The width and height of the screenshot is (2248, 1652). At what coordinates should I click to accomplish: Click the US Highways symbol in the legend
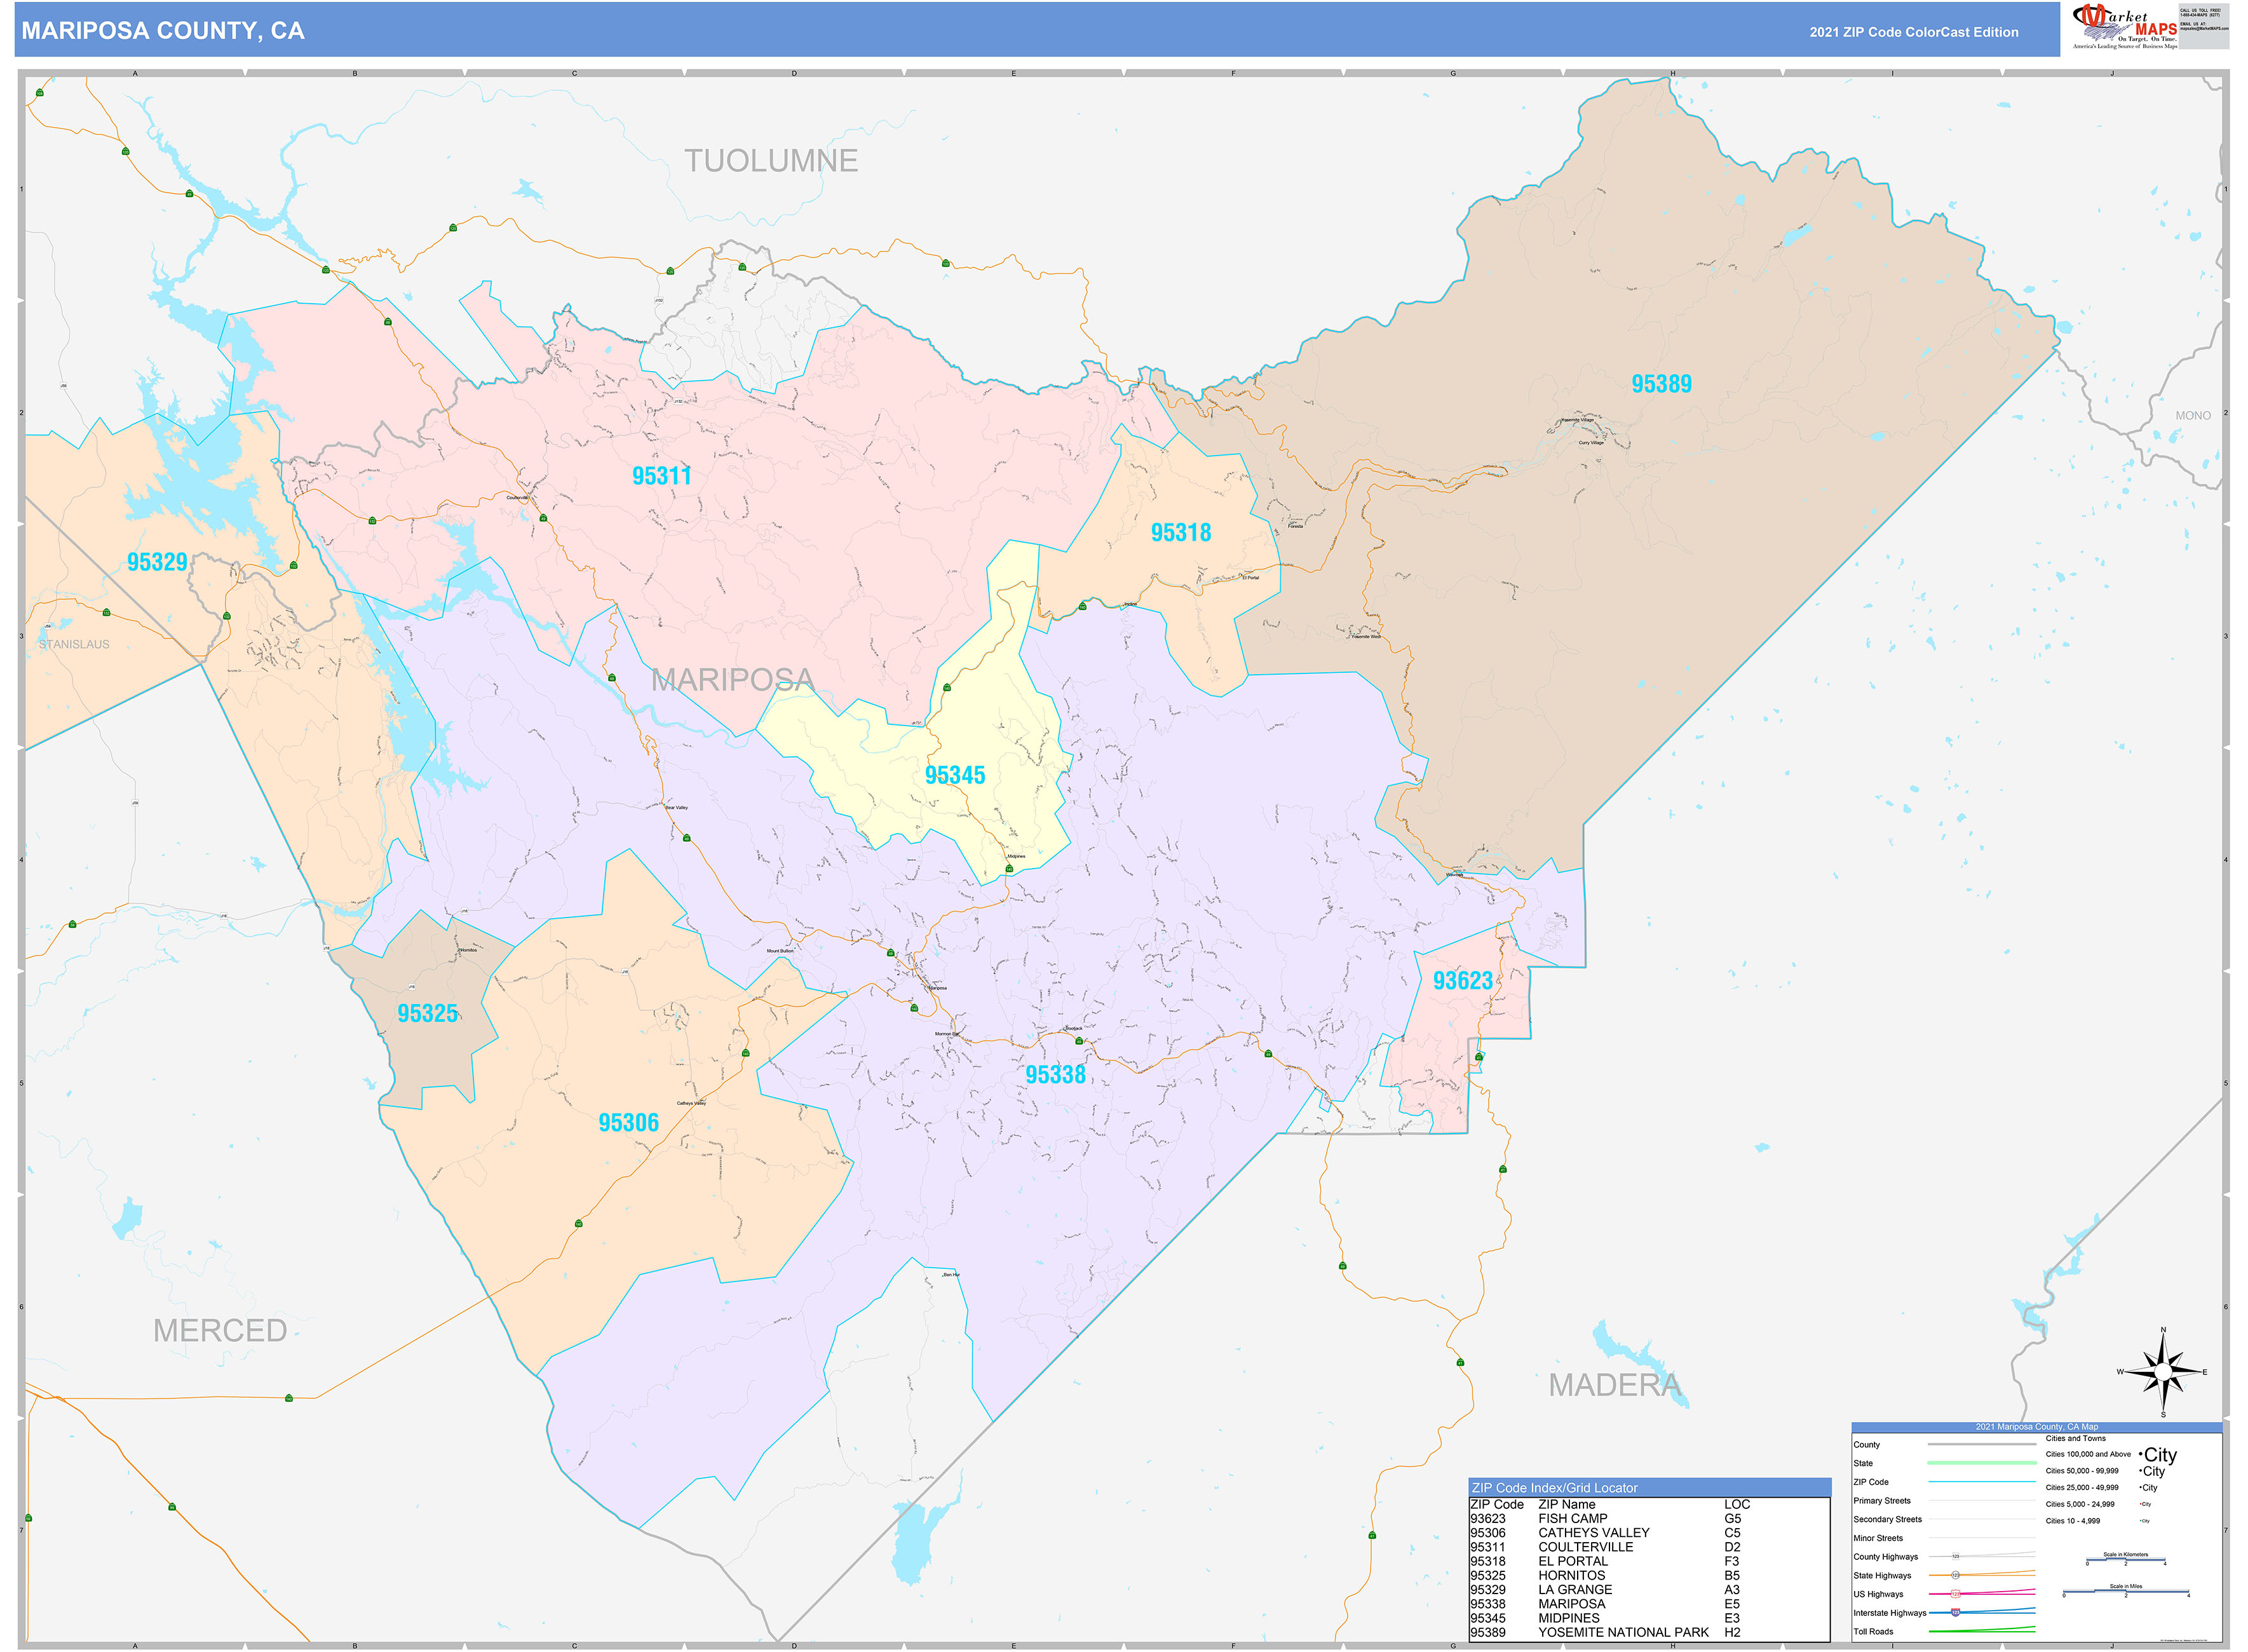pyautogui.click(x=1956, y=1593)
